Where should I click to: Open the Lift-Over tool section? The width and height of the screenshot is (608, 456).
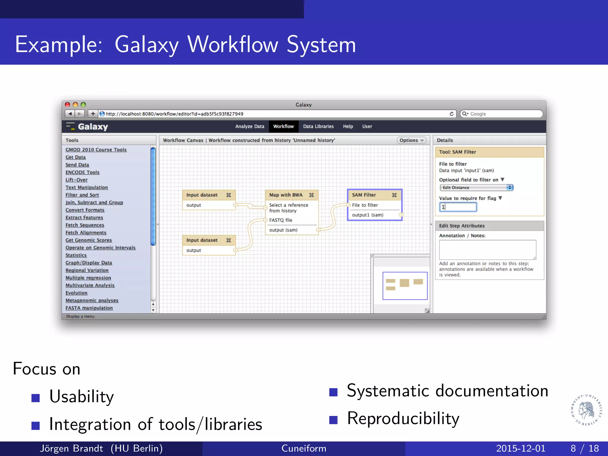77,180
